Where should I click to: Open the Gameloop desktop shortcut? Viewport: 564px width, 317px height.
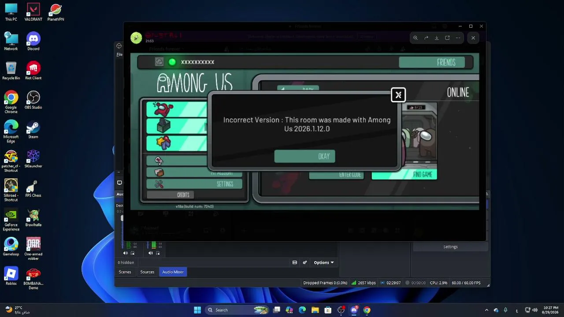(x=11, y=247)
